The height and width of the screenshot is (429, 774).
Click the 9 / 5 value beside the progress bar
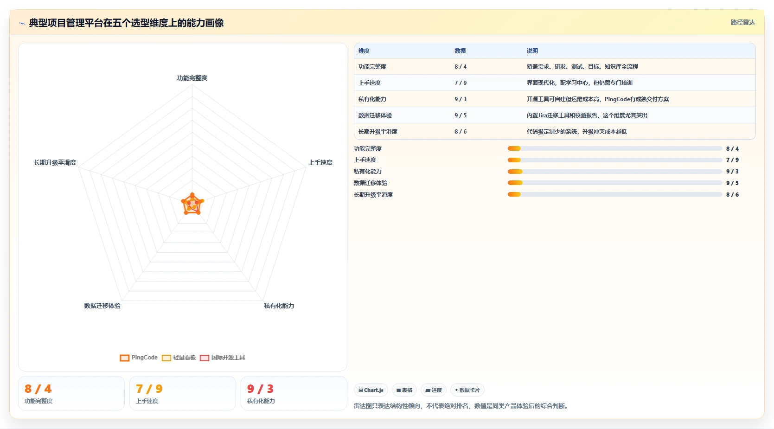[732, 183]
